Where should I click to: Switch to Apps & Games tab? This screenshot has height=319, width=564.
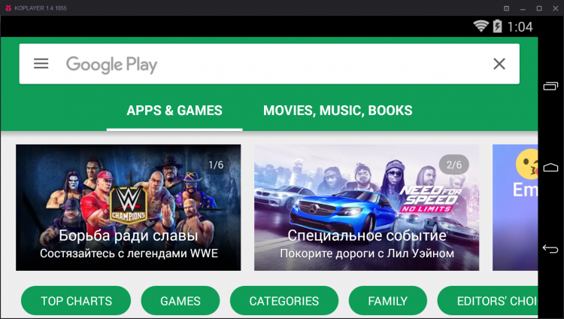click(174, 111)
